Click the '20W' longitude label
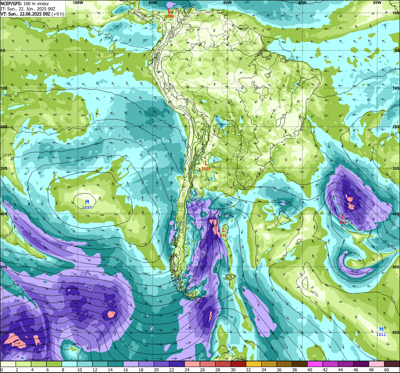 pyautogui.click(x=377, y=2)
